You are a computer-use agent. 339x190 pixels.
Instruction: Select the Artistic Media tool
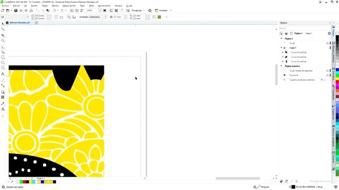point(3,52)
